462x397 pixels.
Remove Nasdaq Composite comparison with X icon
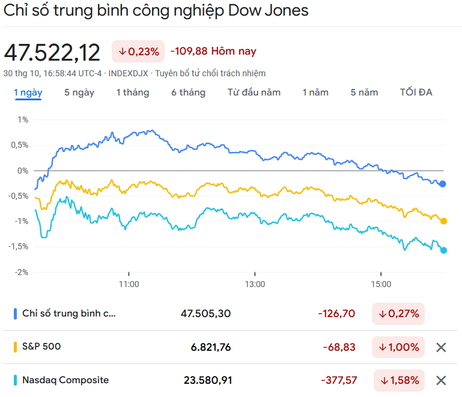pyautogui.click(x=441, y=380)
